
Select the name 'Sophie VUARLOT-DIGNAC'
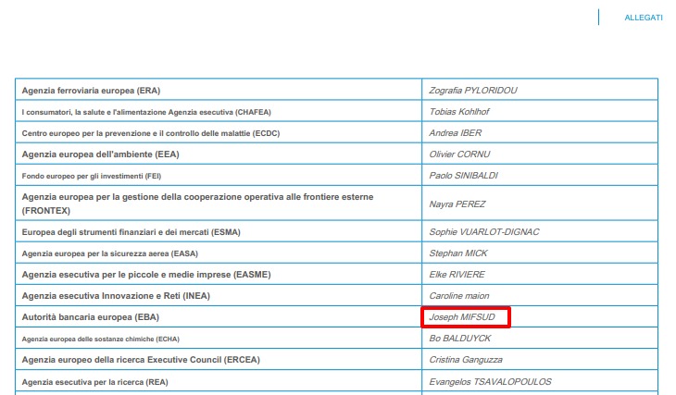point(483,232)
